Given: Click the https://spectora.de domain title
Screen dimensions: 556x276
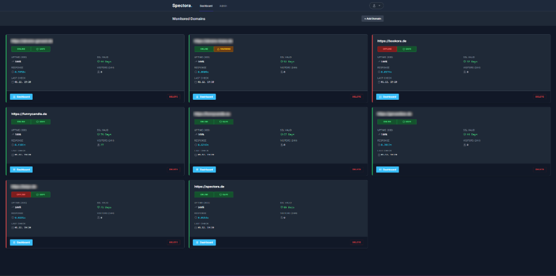Looking at the screenshot, I should [209, 187].
